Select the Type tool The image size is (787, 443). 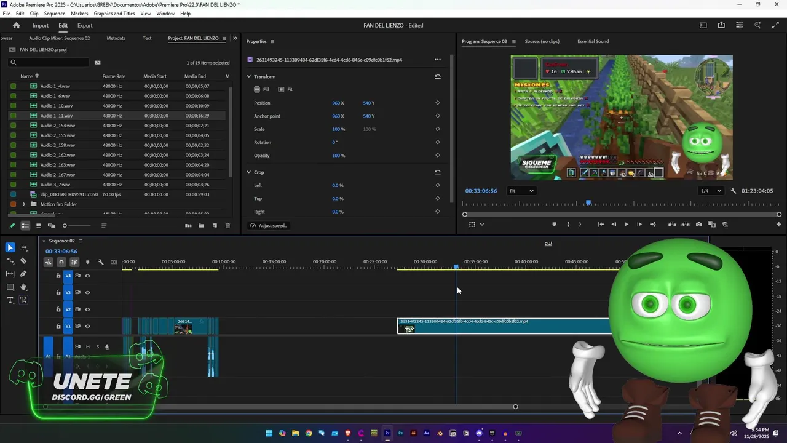(x=10, y=300)
